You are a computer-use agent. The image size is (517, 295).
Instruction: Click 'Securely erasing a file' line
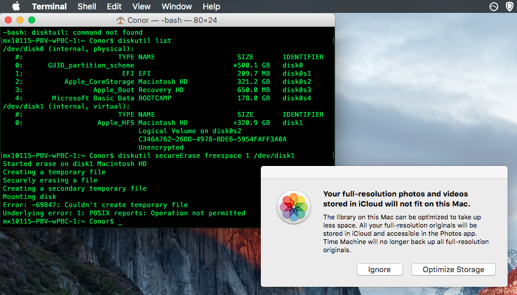[x=50, y=181]
